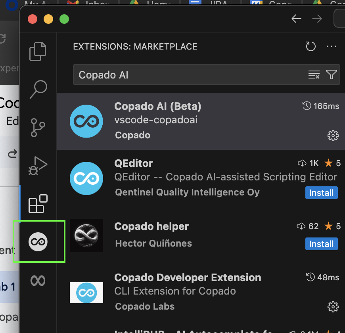Click the 48ms activation time
345x333 pixels.
322,277
